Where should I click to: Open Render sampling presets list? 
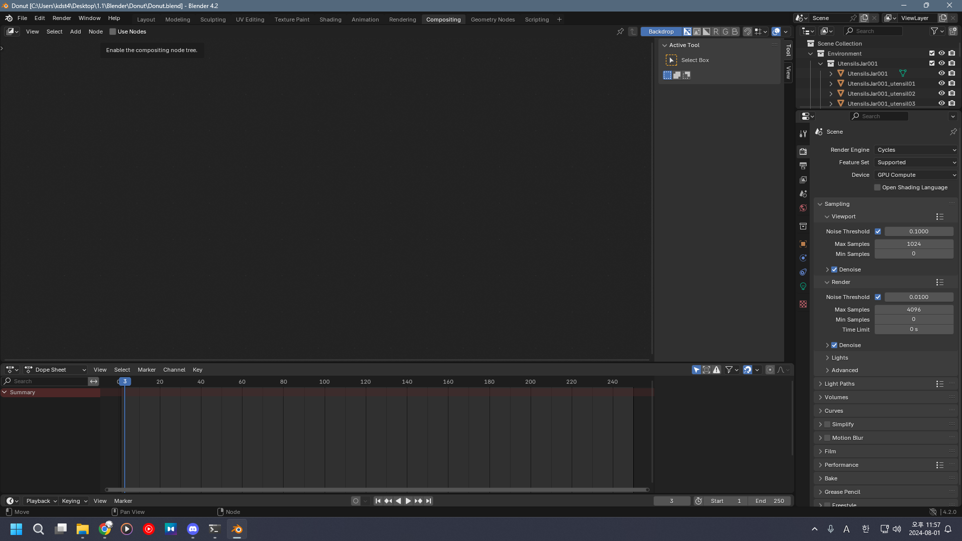[939, 283]
